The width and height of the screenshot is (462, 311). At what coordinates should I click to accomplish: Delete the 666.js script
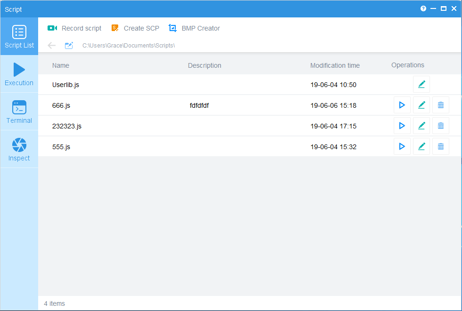(x=441, y=105)
